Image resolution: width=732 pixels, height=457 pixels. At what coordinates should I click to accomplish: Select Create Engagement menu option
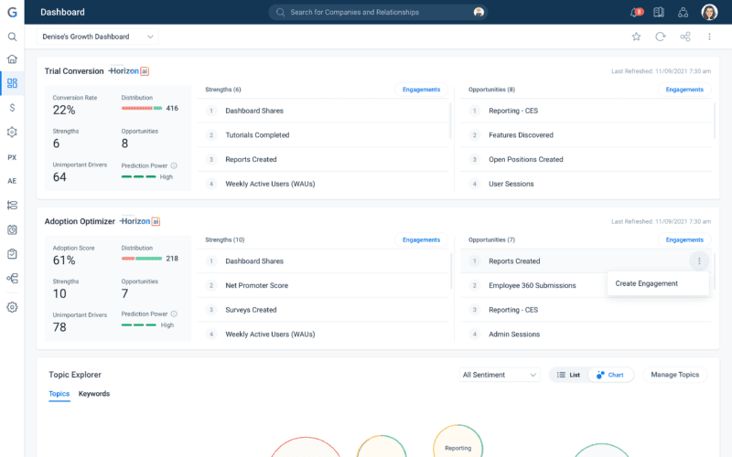647,283
